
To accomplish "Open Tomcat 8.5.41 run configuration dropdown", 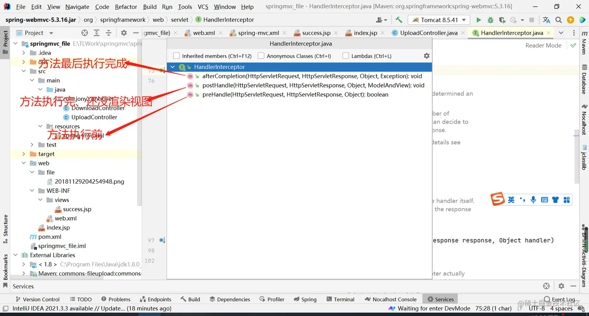I will click(x=439, y=20).
